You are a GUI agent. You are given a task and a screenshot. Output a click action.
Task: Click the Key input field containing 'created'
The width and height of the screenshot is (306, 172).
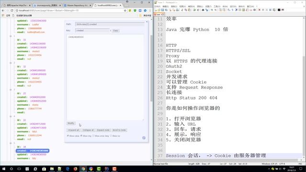coord(92,31)
